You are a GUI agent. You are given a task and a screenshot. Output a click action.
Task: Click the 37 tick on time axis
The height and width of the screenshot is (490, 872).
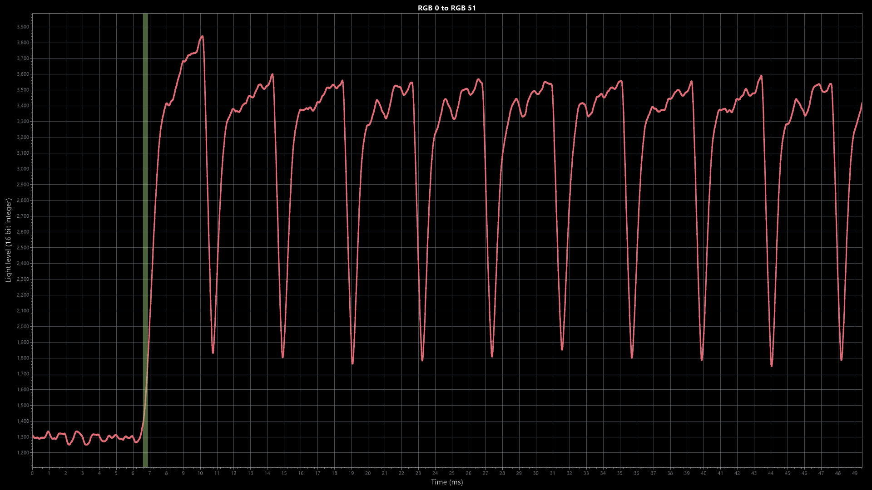click(653, 473)
